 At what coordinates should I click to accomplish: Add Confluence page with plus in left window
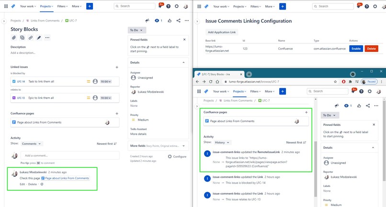point(117,114)
